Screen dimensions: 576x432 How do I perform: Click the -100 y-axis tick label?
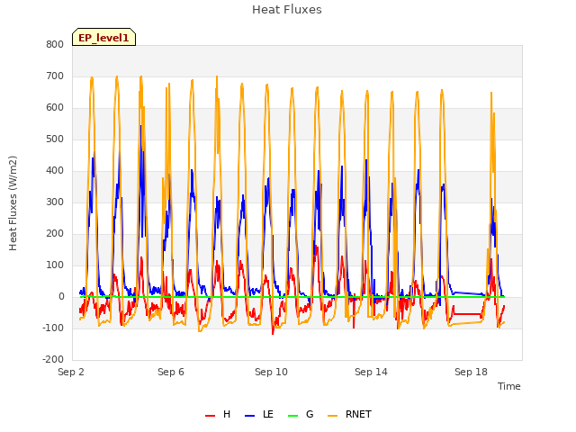(53, 328)
